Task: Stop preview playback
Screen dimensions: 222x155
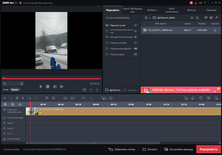Action: pyautogui.click(x=48, y=86)
